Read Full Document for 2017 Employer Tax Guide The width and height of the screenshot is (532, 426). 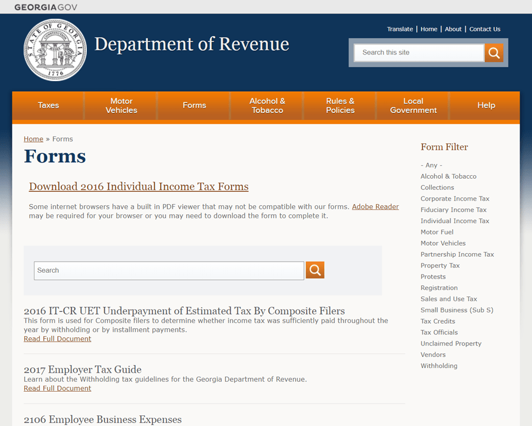(57, 388)
